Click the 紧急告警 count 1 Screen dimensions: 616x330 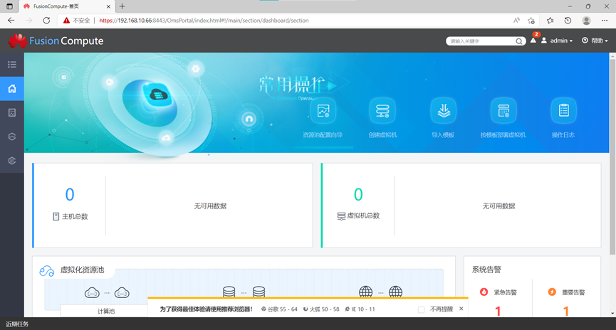point(498,312)
